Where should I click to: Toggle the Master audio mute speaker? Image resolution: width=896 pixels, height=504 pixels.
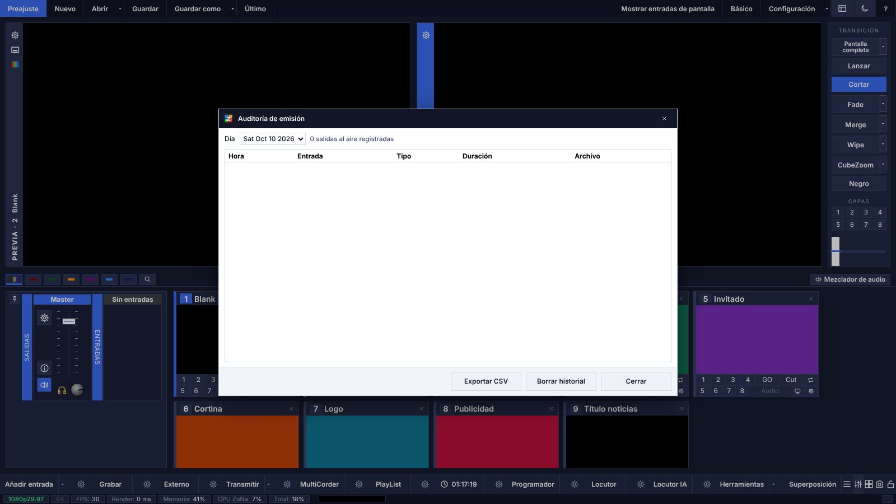pos(44,385)
